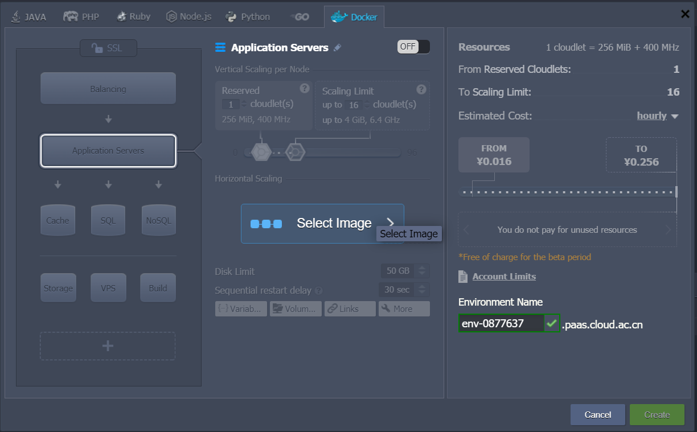Click the scaling limit slider handle
Screen dimensions: 697x432
click(x=296, y=152)
